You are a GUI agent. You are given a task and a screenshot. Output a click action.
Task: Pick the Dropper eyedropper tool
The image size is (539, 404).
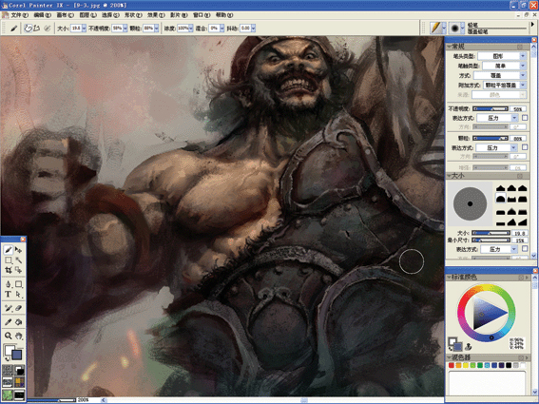pos(9,322)
